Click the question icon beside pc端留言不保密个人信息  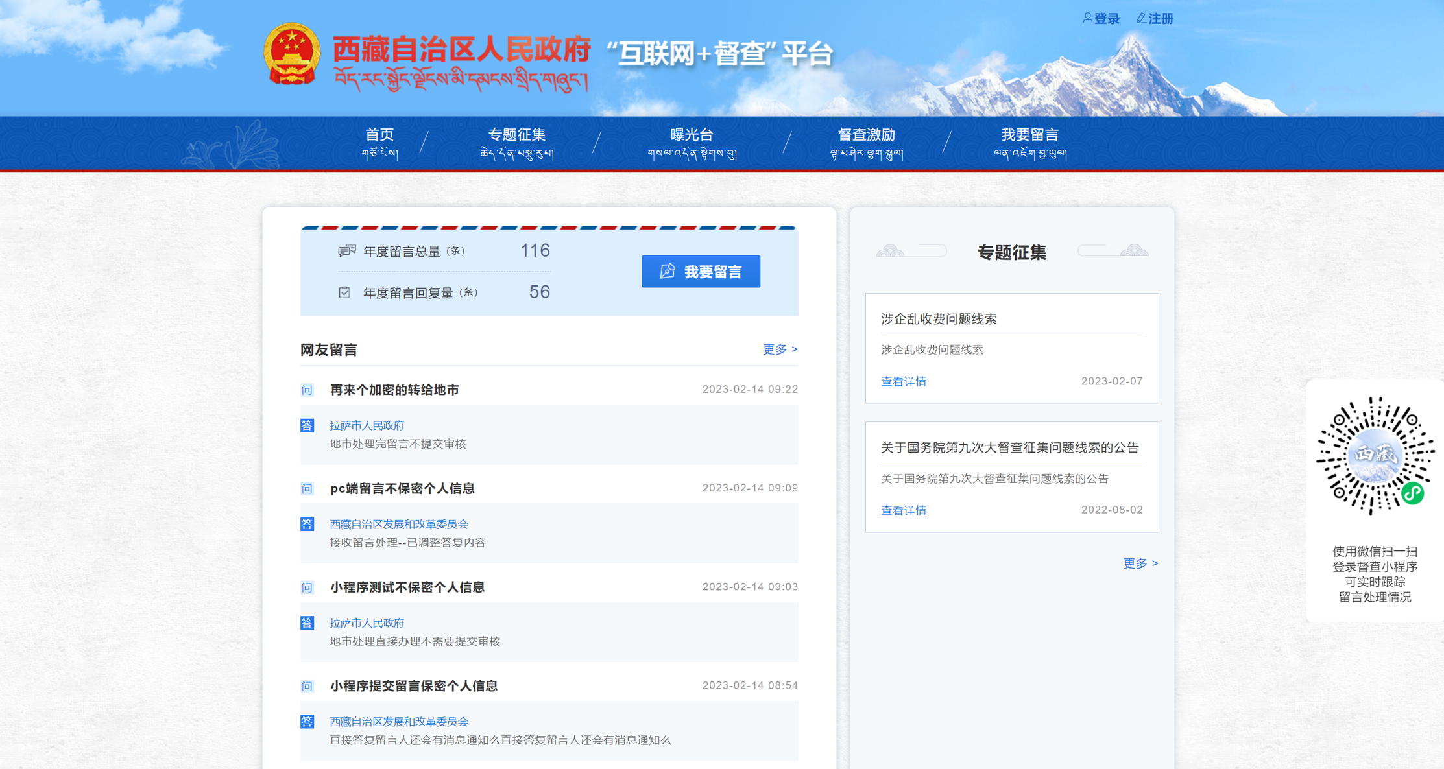(307, 488)
